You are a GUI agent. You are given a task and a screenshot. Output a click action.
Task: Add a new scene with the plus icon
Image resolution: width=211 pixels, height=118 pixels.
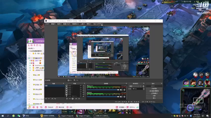point(46,99)
